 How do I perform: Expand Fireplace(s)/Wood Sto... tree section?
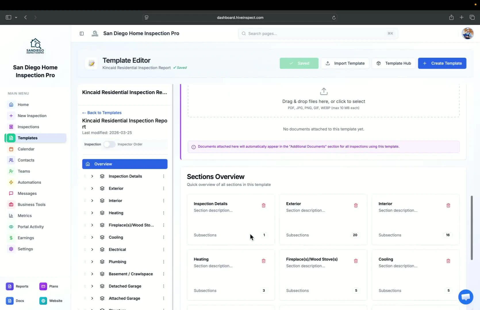[92, 225]
